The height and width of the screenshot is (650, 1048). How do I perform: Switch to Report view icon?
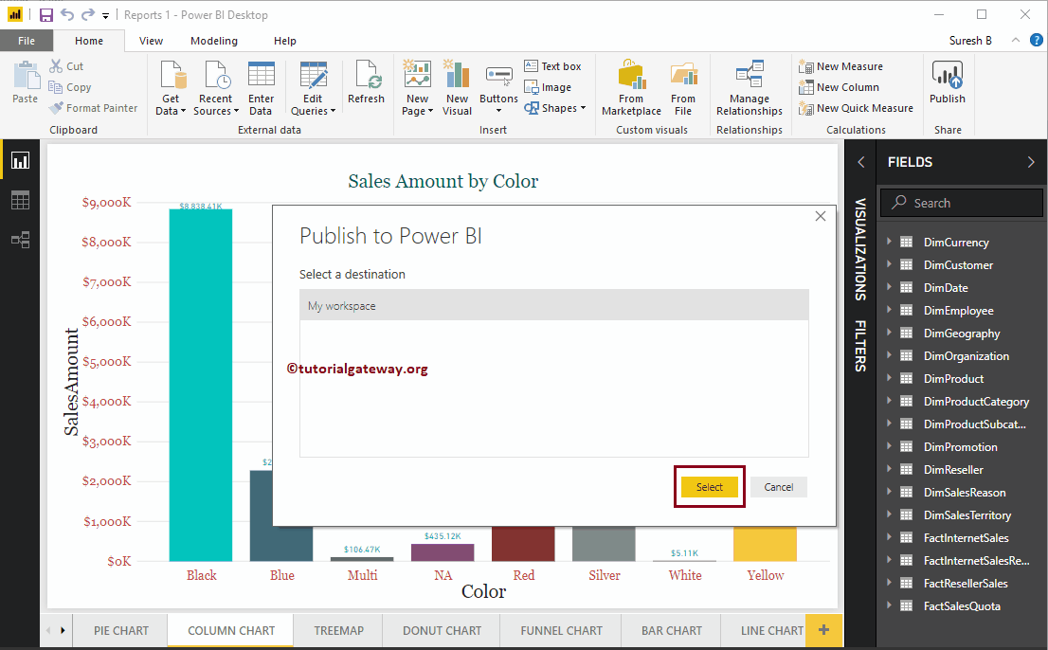coord(20,160)
